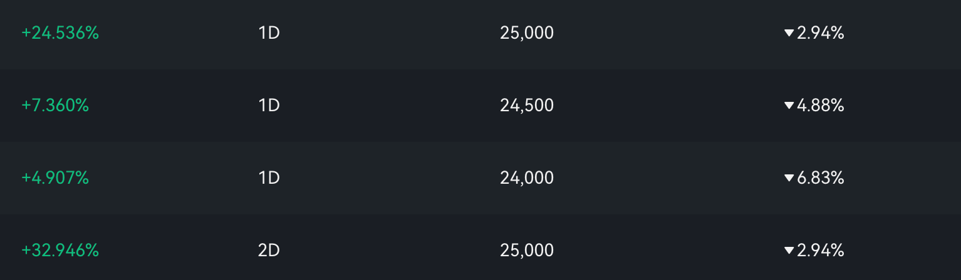Screen dimensions: 961x280
Task: Choose the 2D term cell
Action: 269,251
